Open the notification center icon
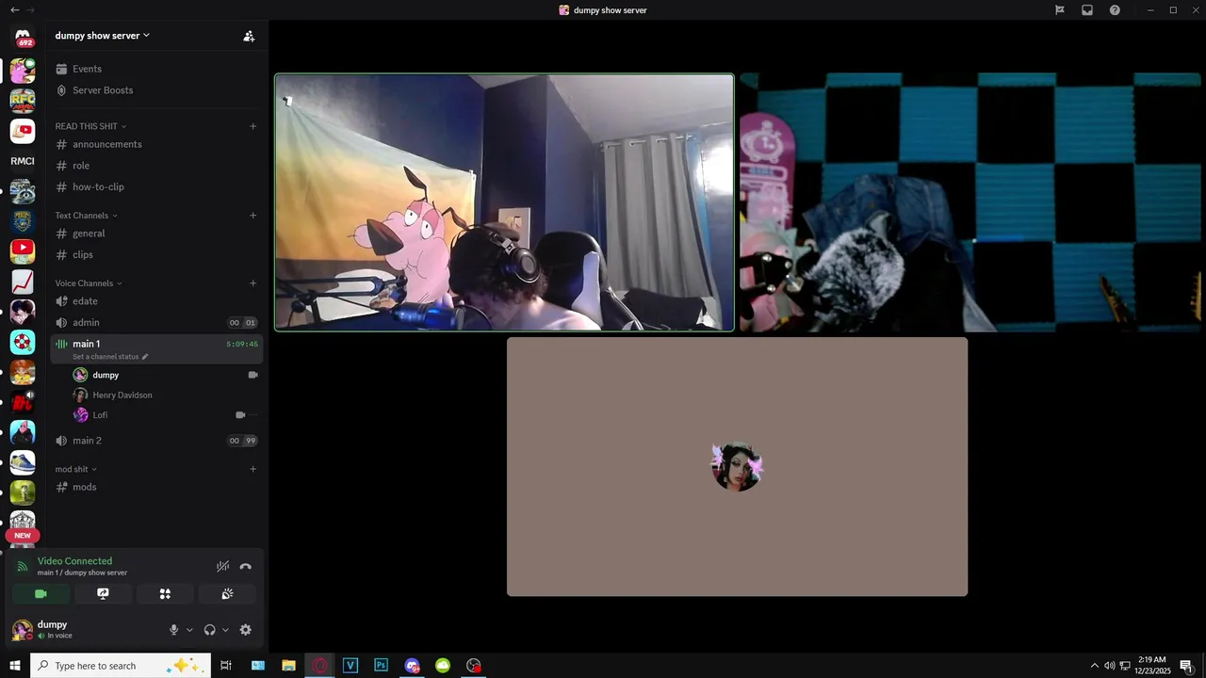The image size is (1206, 678). tap(1186, 666)
